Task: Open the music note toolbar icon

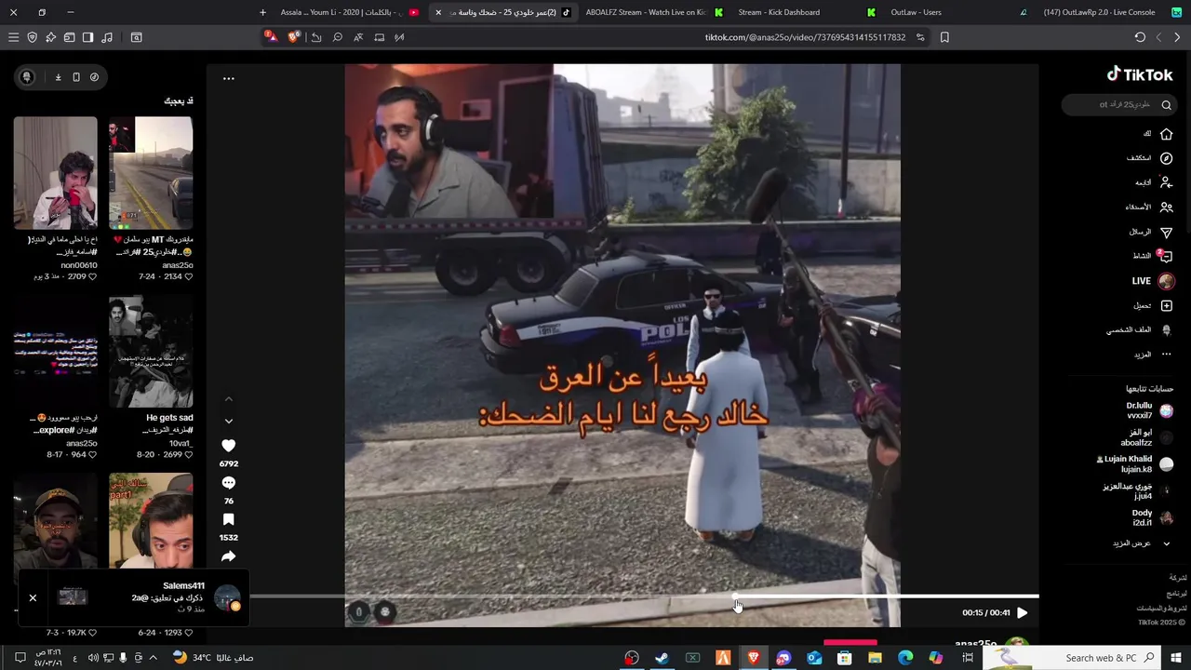Action: [x=106, y=37]
